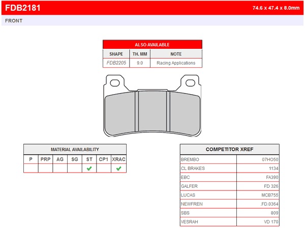Click the MATERIAL AVAILABILITY header
This screenshot has height=228, width=305.
coord(75,149)
